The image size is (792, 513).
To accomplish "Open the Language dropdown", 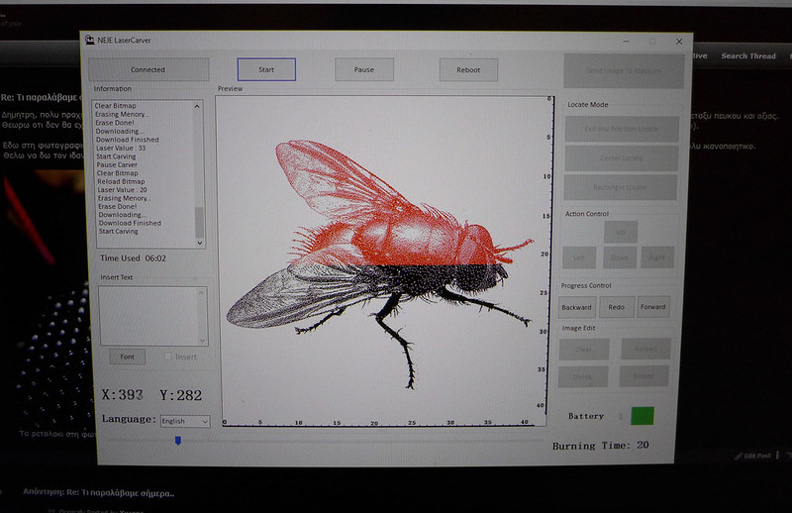I will click(x=185, y=421).
